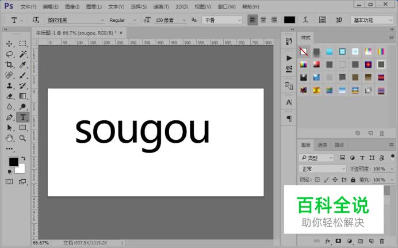Screen dimensions: 398x248
Task: Close the sougou document tab
Action: pyautogui.click(x=121, y=33)
